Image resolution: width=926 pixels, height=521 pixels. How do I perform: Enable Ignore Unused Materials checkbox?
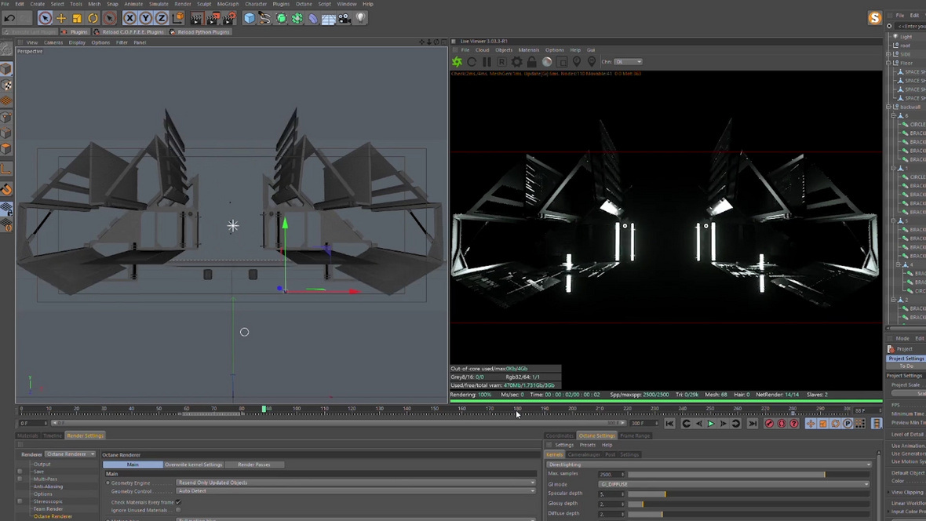click(178, 510)
